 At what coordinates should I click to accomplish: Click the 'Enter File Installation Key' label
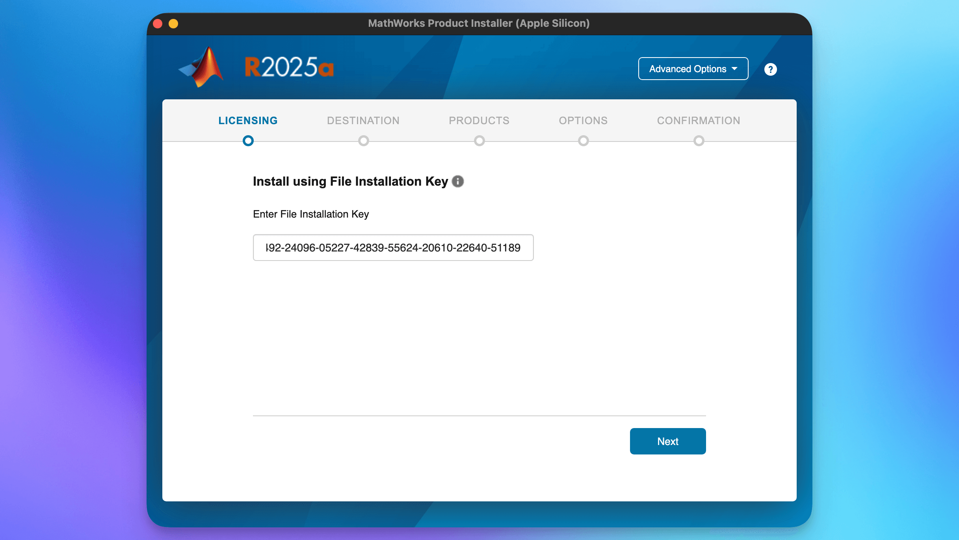tap(311, 214)
